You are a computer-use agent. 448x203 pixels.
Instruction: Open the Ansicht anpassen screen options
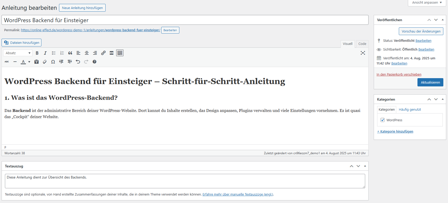(427, 3)
